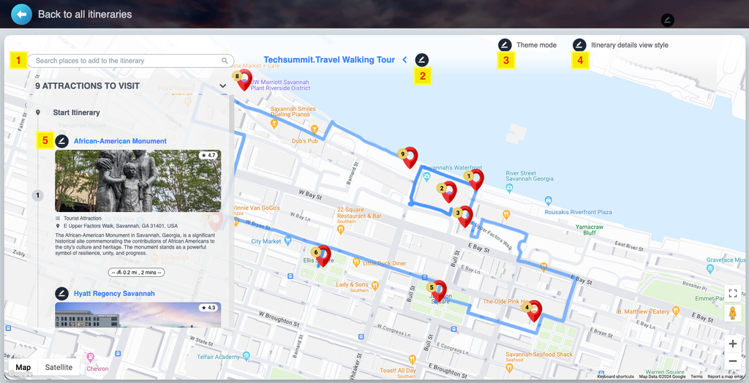Toggle fullscreen map view
Screen dimensions: 749x383
pyautogui.click(x=733, y=293)
